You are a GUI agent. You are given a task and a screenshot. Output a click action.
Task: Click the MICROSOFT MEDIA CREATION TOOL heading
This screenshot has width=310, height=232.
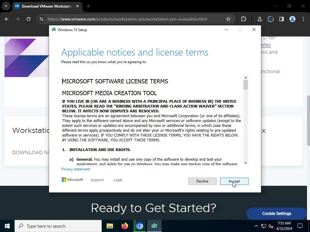[109, 93]
